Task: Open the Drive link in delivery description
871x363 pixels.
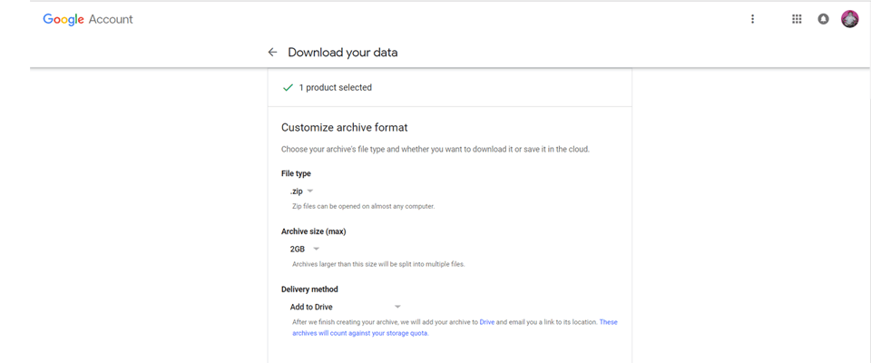Action: [486, 322]
